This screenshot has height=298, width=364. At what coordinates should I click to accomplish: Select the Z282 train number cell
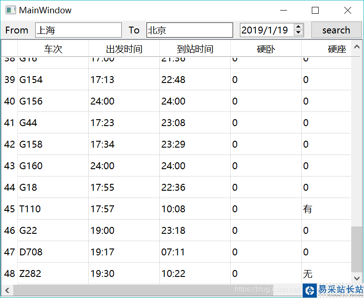[53, 274]
